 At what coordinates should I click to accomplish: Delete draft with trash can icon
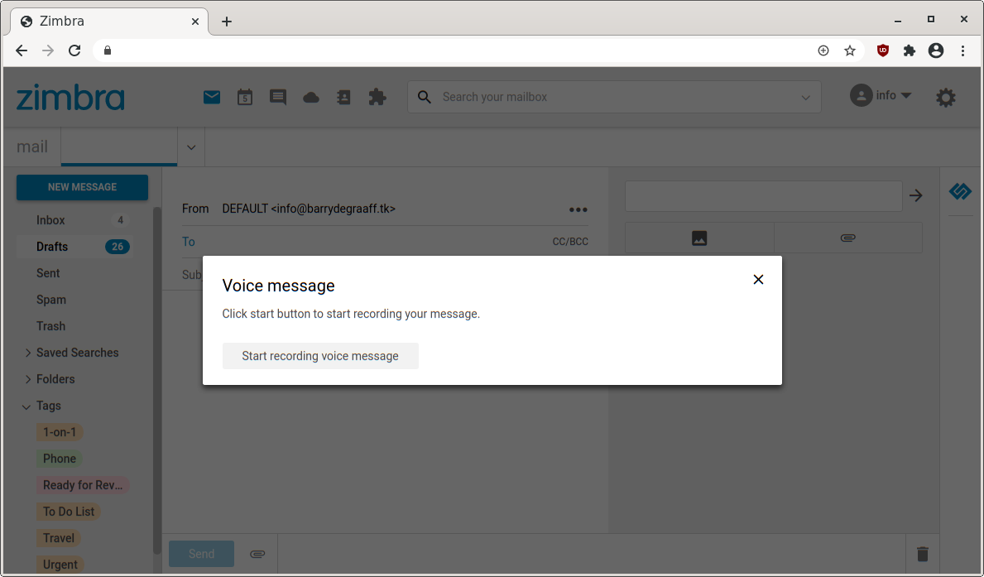pyautogui.click(x=923, y=554)
